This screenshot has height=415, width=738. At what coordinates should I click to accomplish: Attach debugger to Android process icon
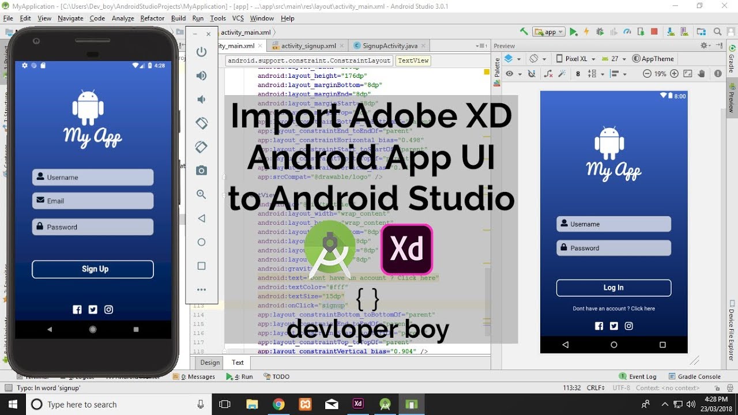click(x=641, y=32)
